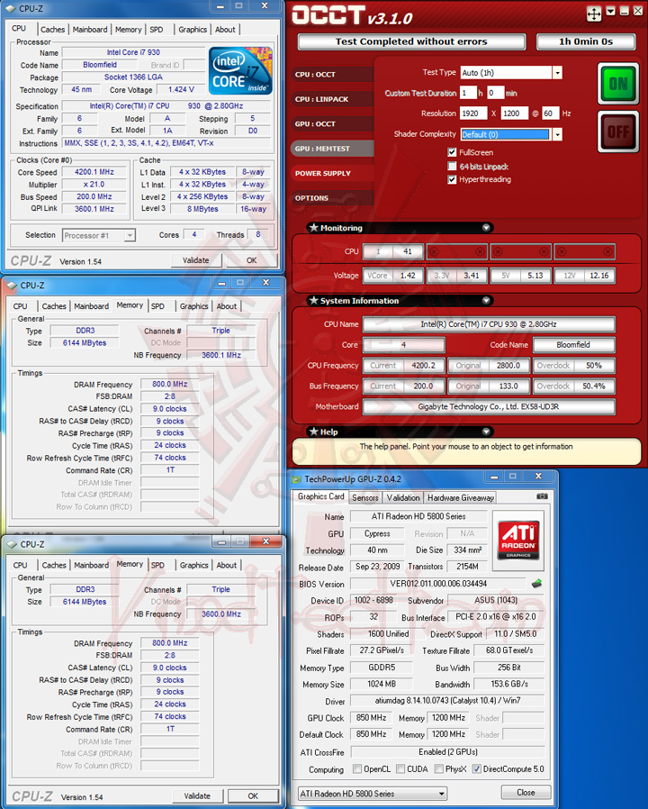
Task: Toggle the Hyperthreading checkbox
Action: point(452,179)
